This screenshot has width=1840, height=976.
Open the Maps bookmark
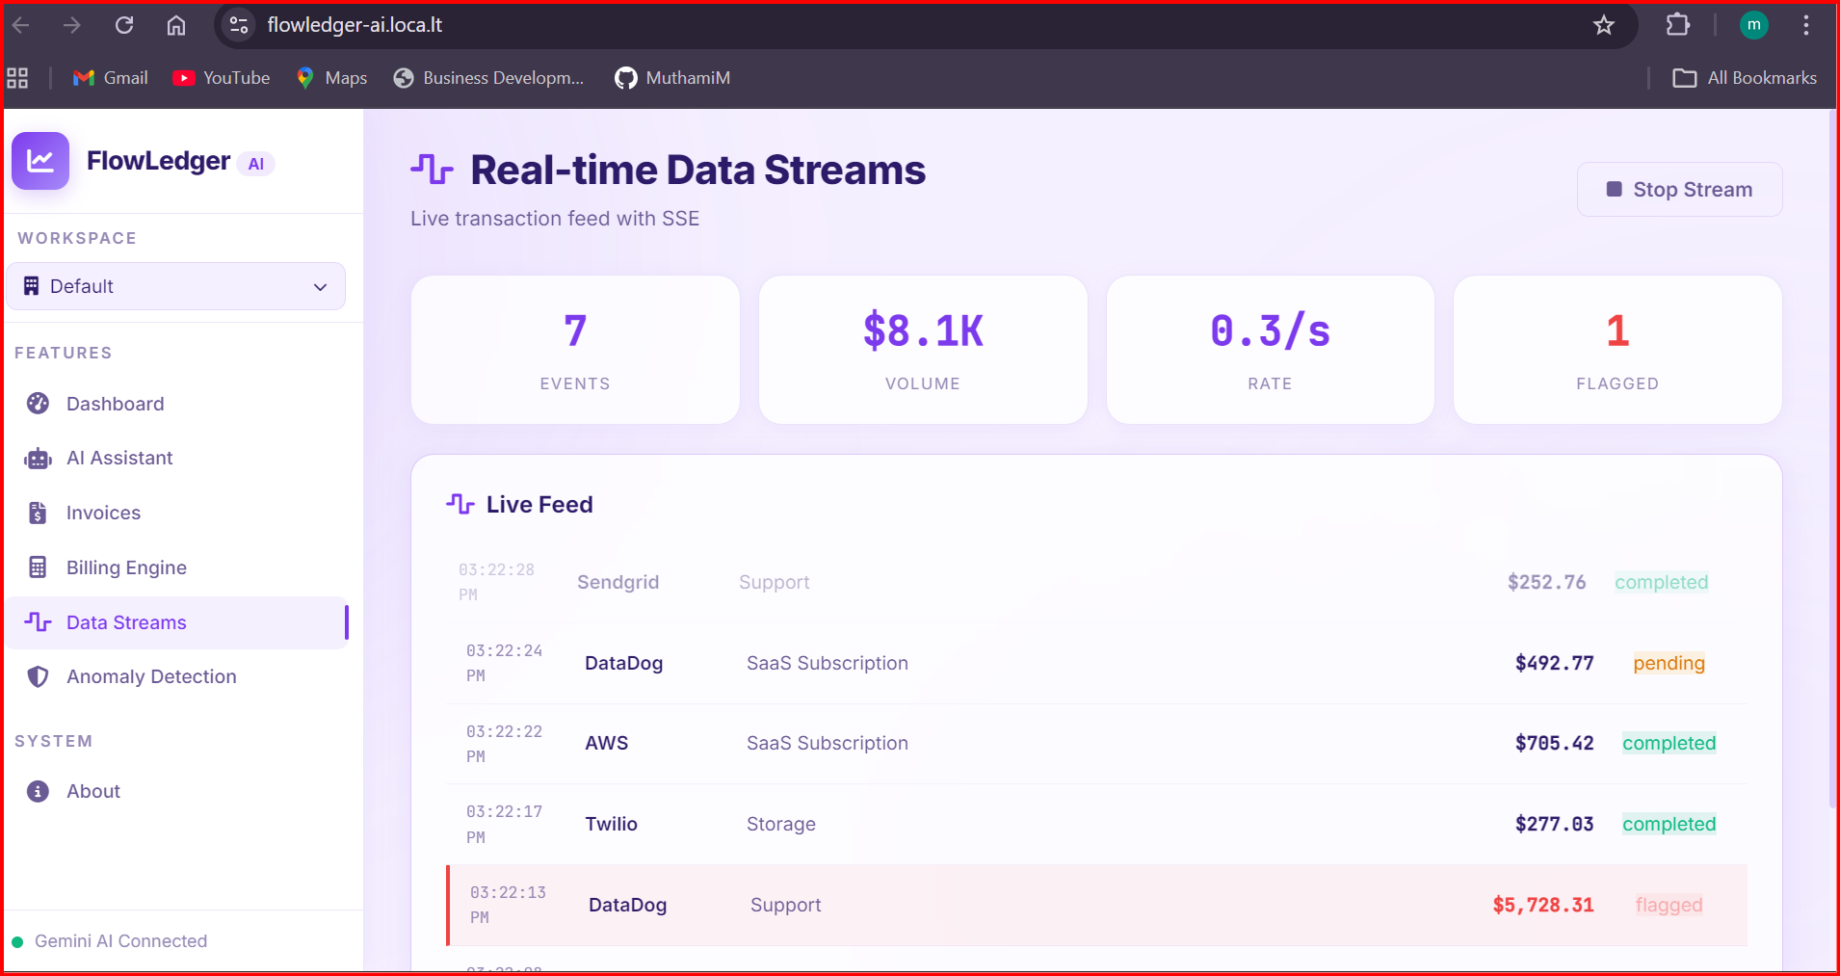(x=331, y=78)
